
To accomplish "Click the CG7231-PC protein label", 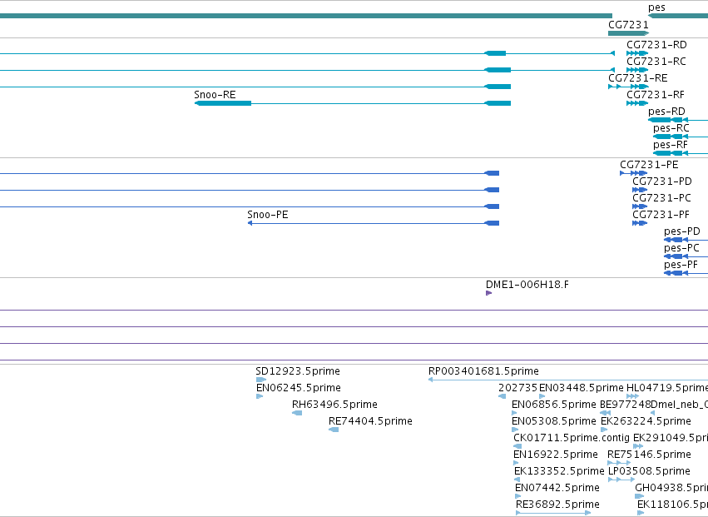I will (x=661, y=198).
